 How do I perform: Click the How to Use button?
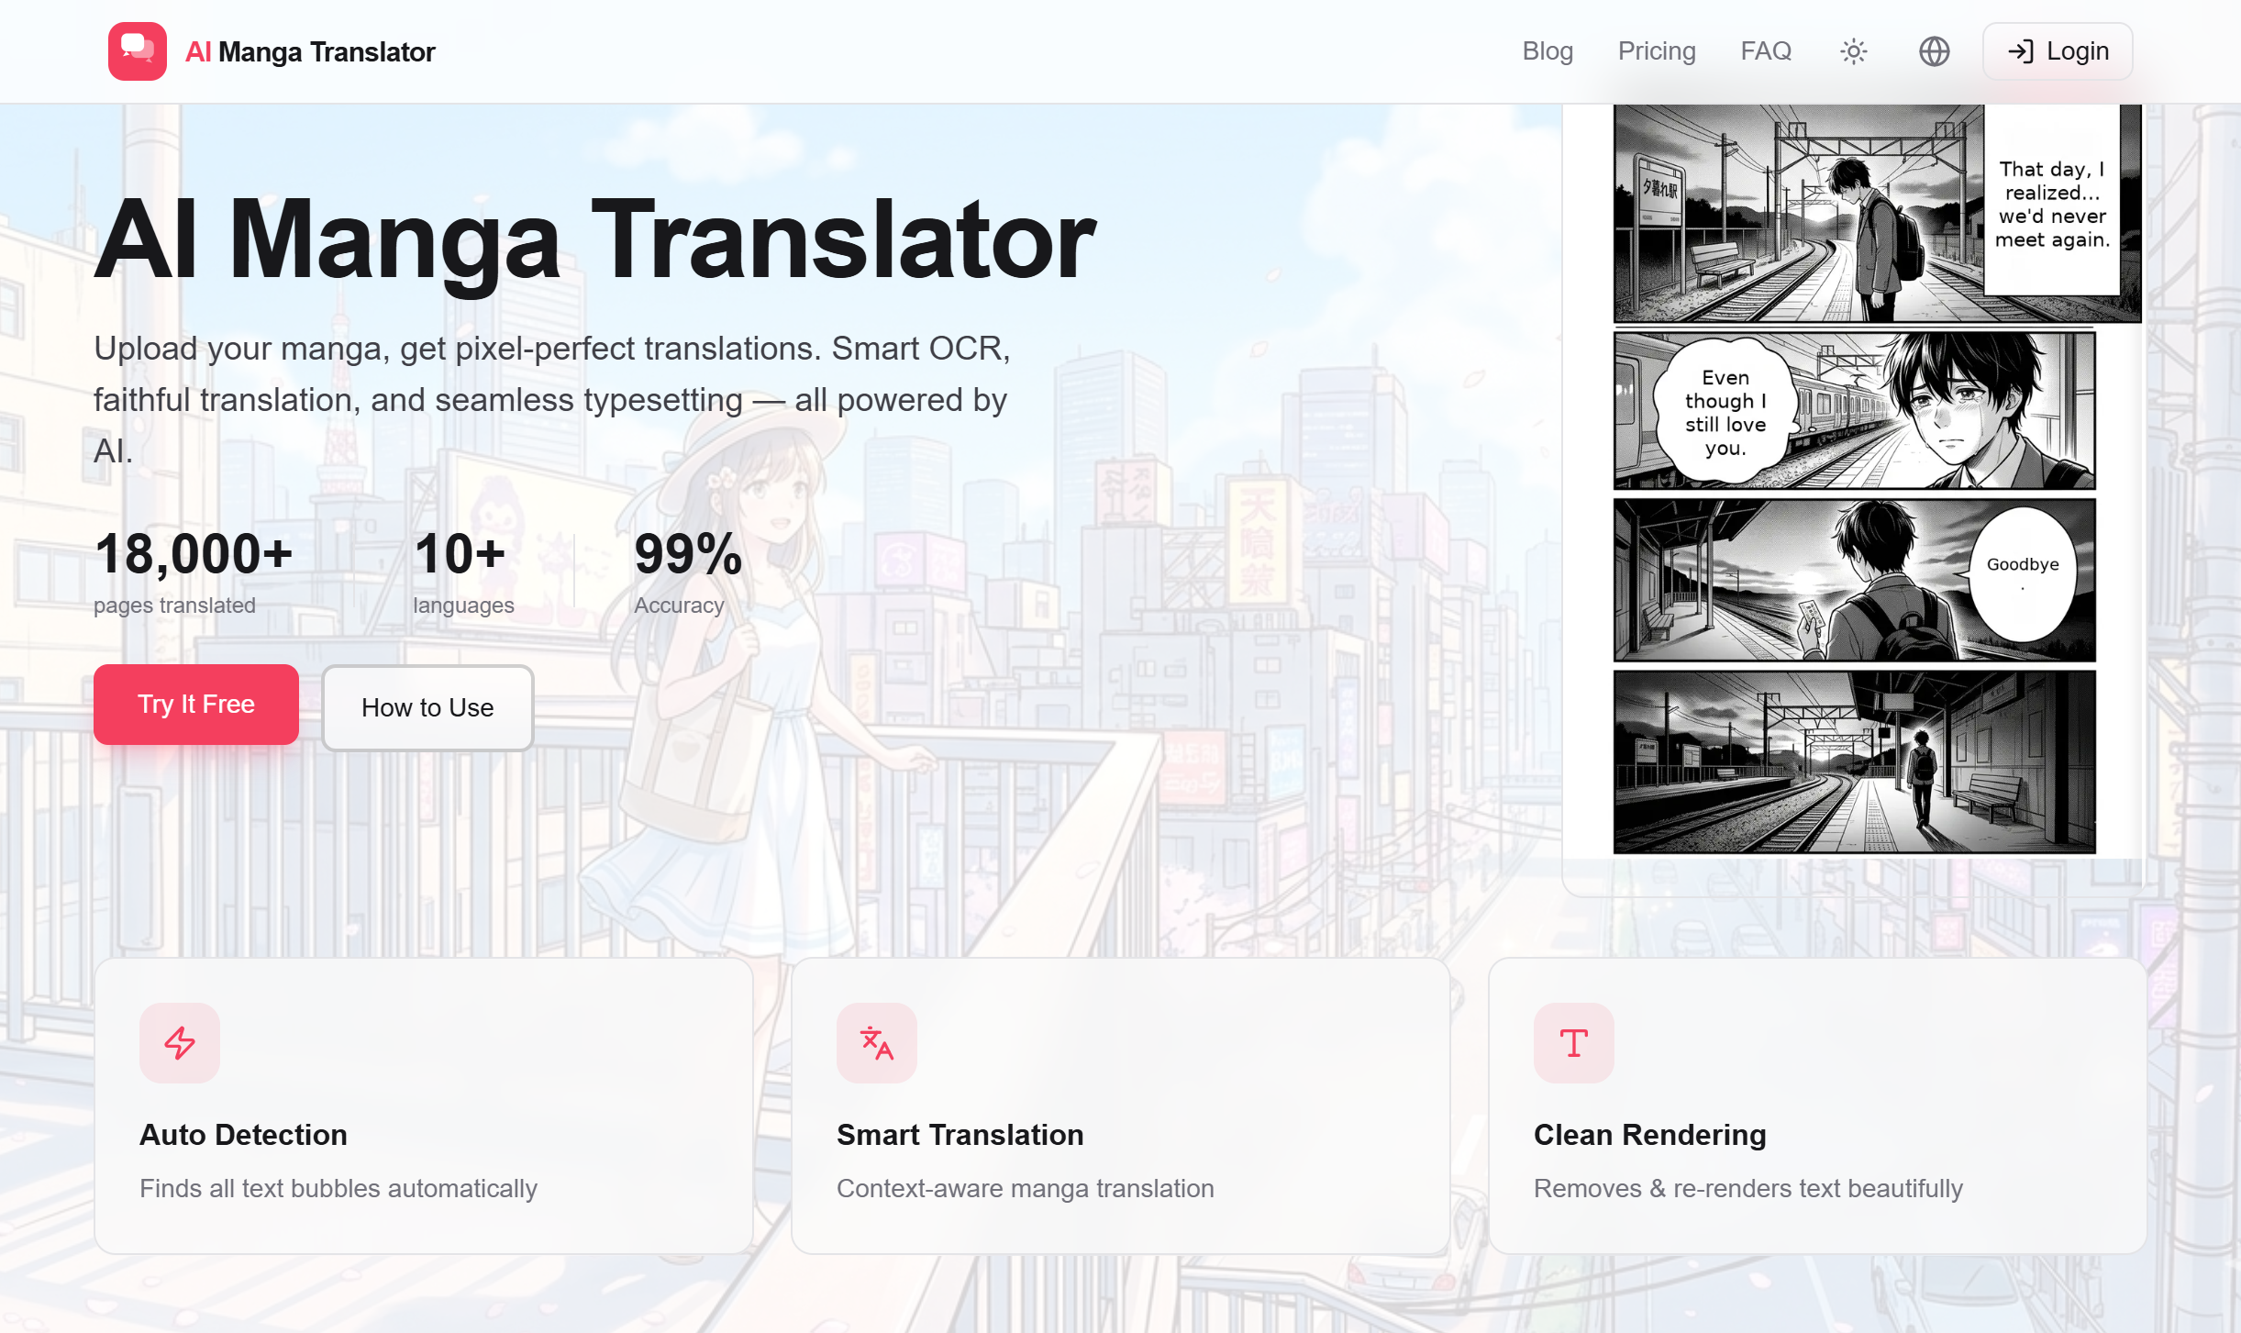[x=427, y=707]
